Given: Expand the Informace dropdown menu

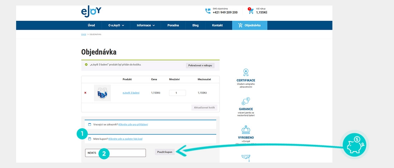Looking at the screenshot, I should point(145,25).
